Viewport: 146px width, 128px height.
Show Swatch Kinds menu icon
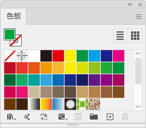tap(63, 117)
